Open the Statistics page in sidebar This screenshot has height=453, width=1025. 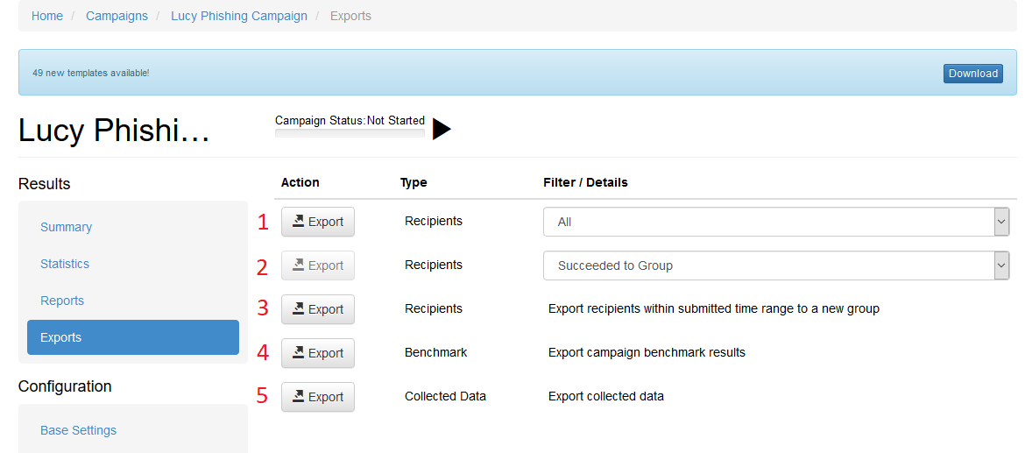click(x=65, y=264)
